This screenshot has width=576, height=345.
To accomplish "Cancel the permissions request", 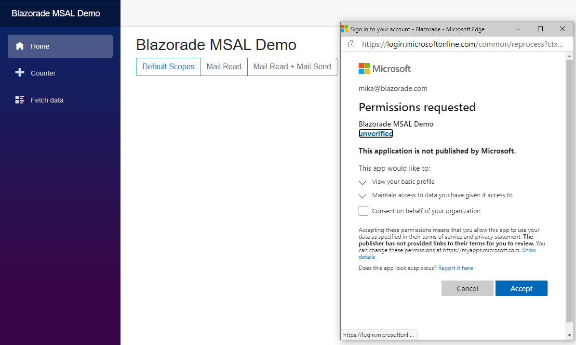I will (x=467, y=288).
